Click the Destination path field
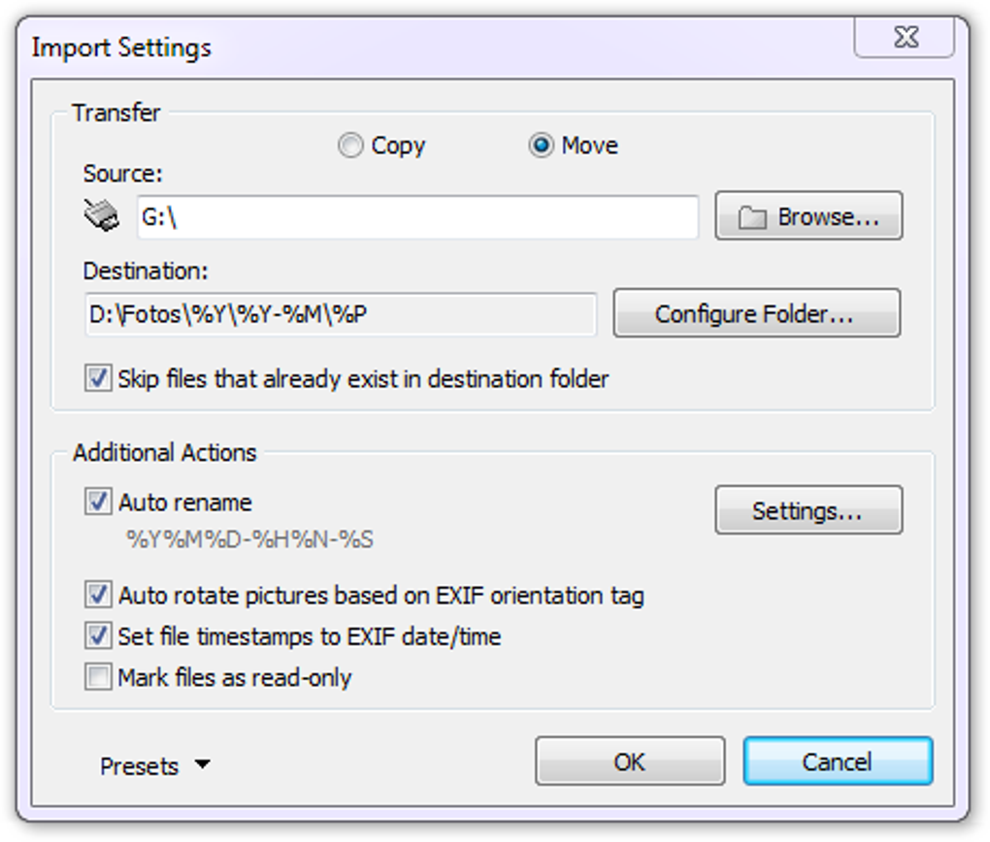This screenshot has width=990, height=842. click(x=341, y=313)
